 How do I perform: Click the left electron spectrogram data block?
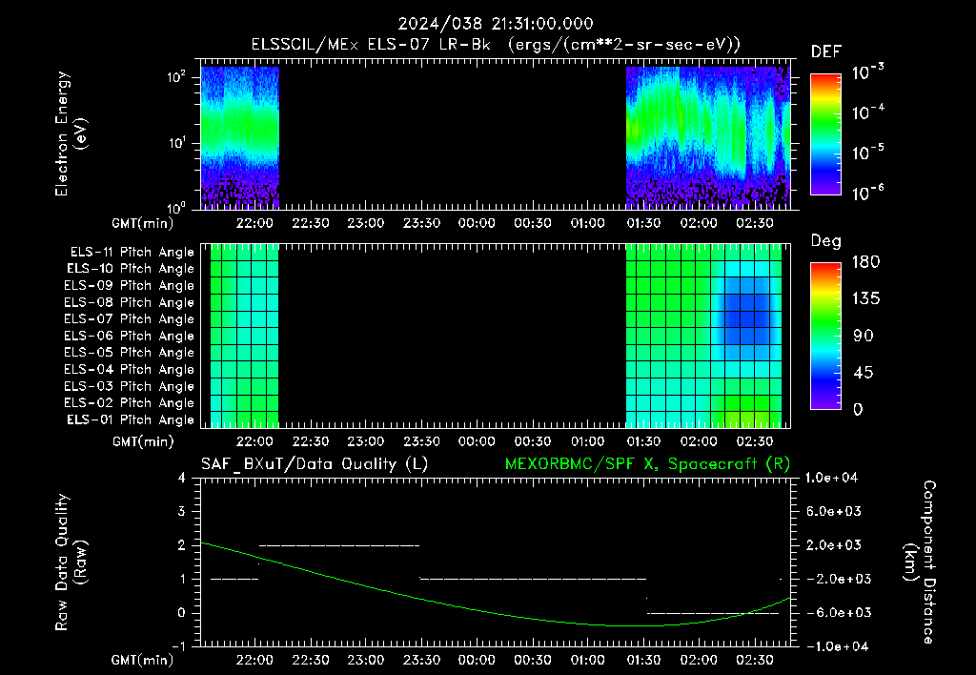pyautogui.click(x=239, y=137)
